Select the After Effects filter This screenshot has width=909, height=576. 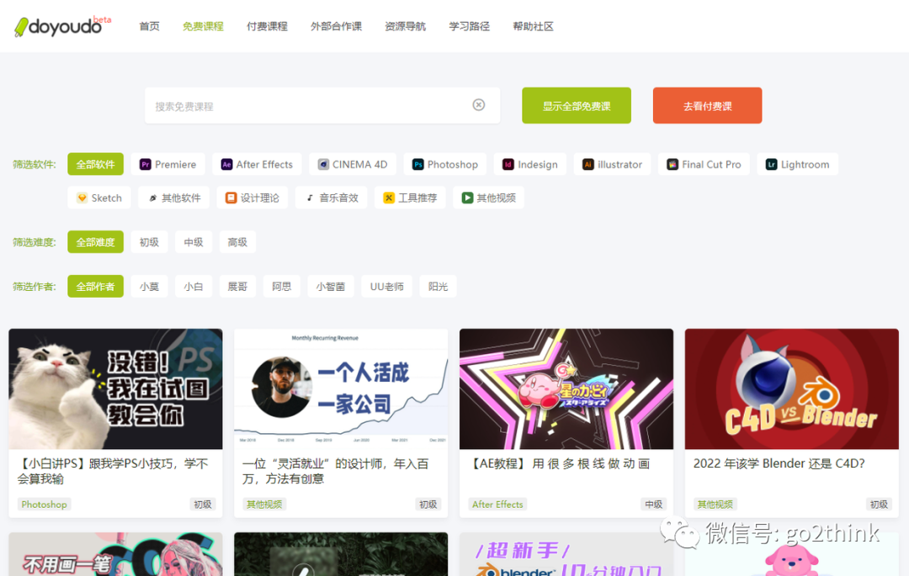tap(256, 164)
